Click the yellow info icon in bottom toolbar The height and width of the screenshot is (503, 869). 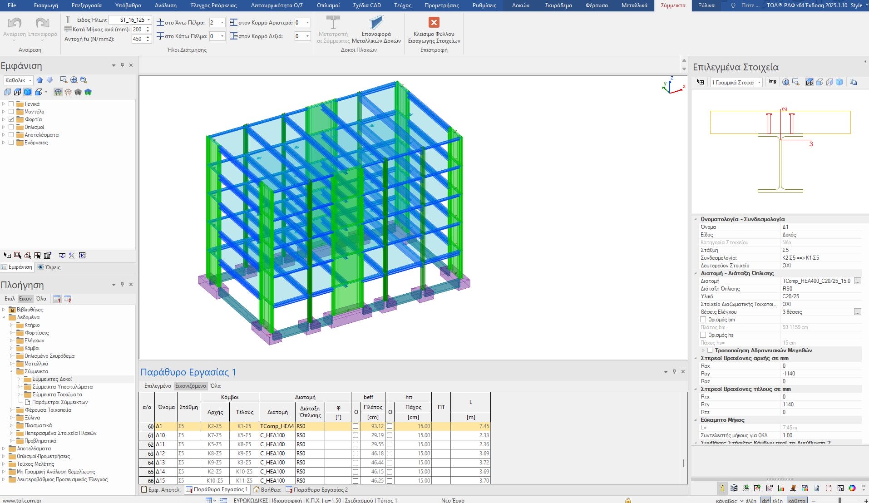tap(722, 488)
